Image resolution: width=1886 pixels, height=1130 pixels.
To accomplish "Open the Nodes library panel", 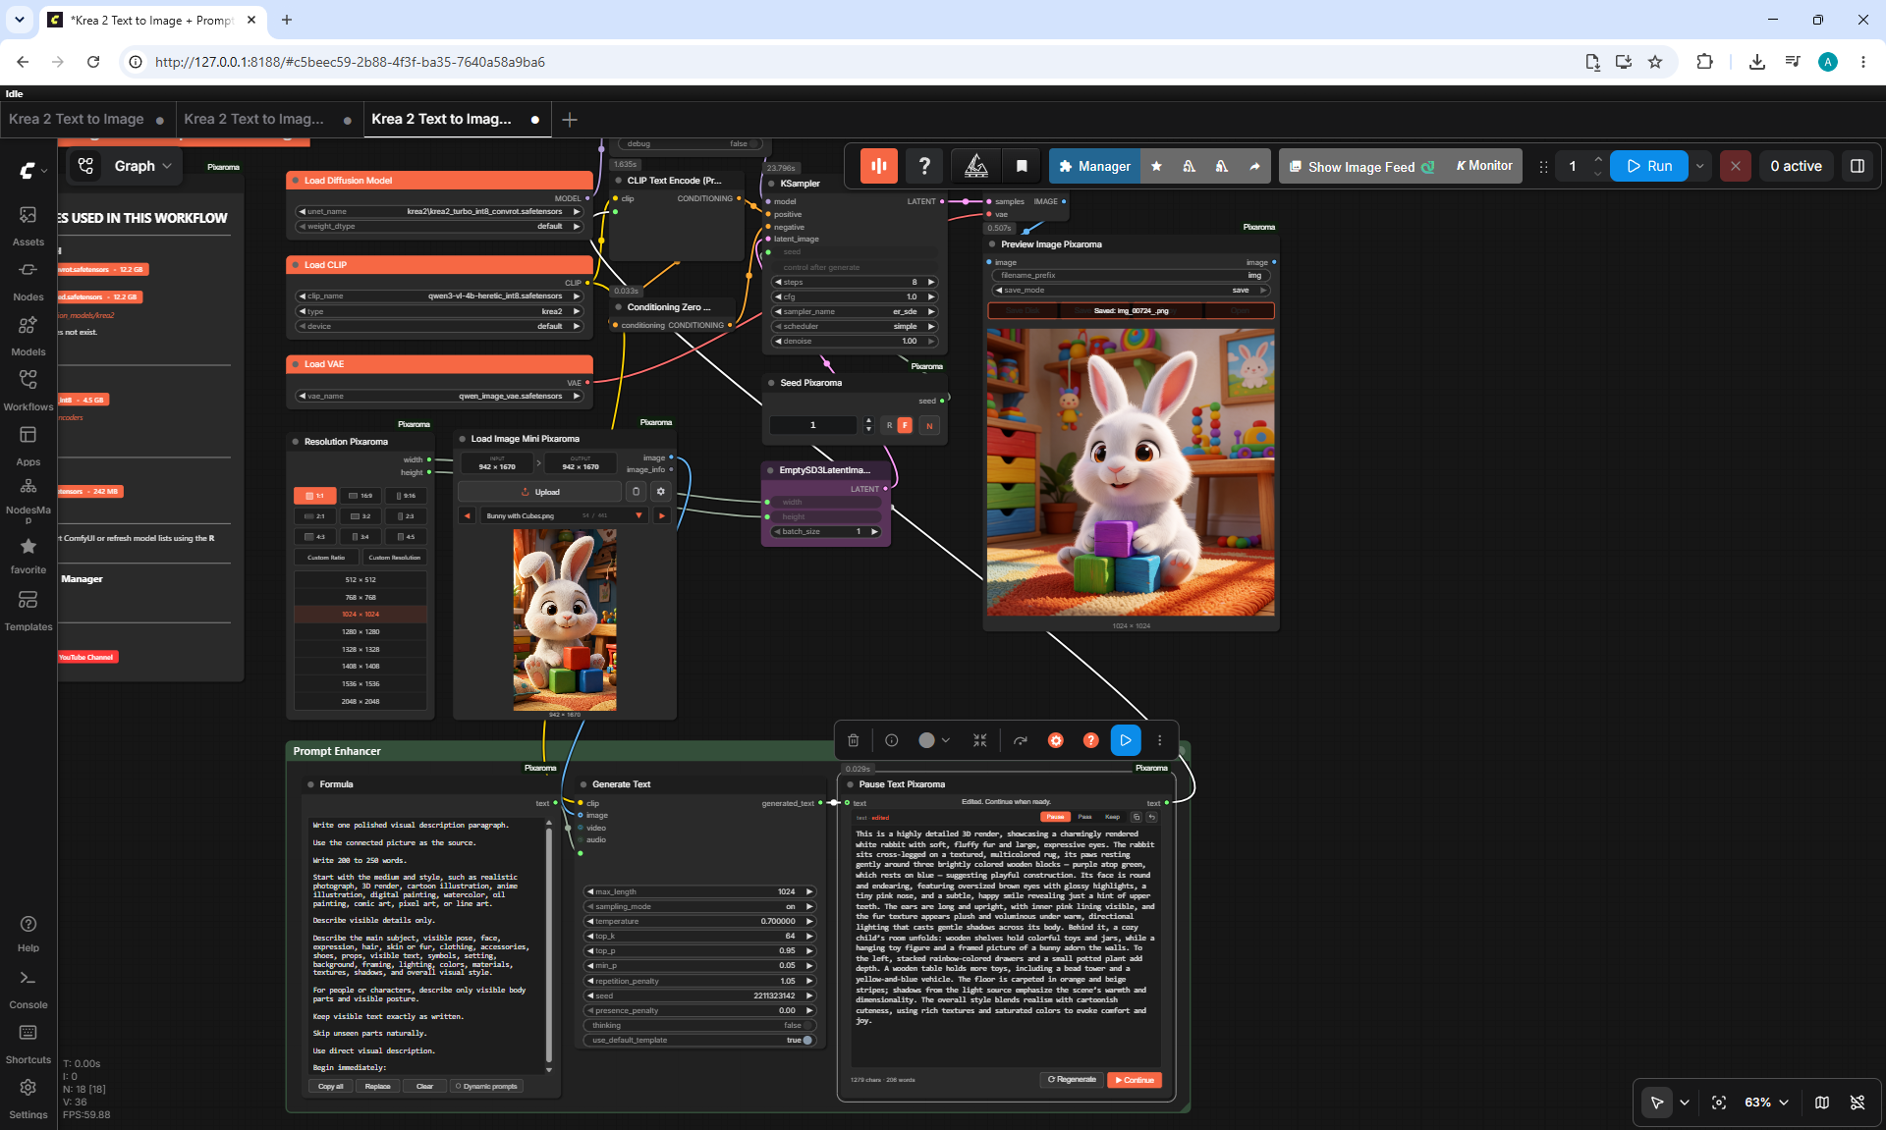I will tap(28, 281).
